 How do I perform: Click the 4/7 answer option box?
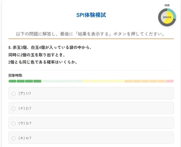(91, 138)
